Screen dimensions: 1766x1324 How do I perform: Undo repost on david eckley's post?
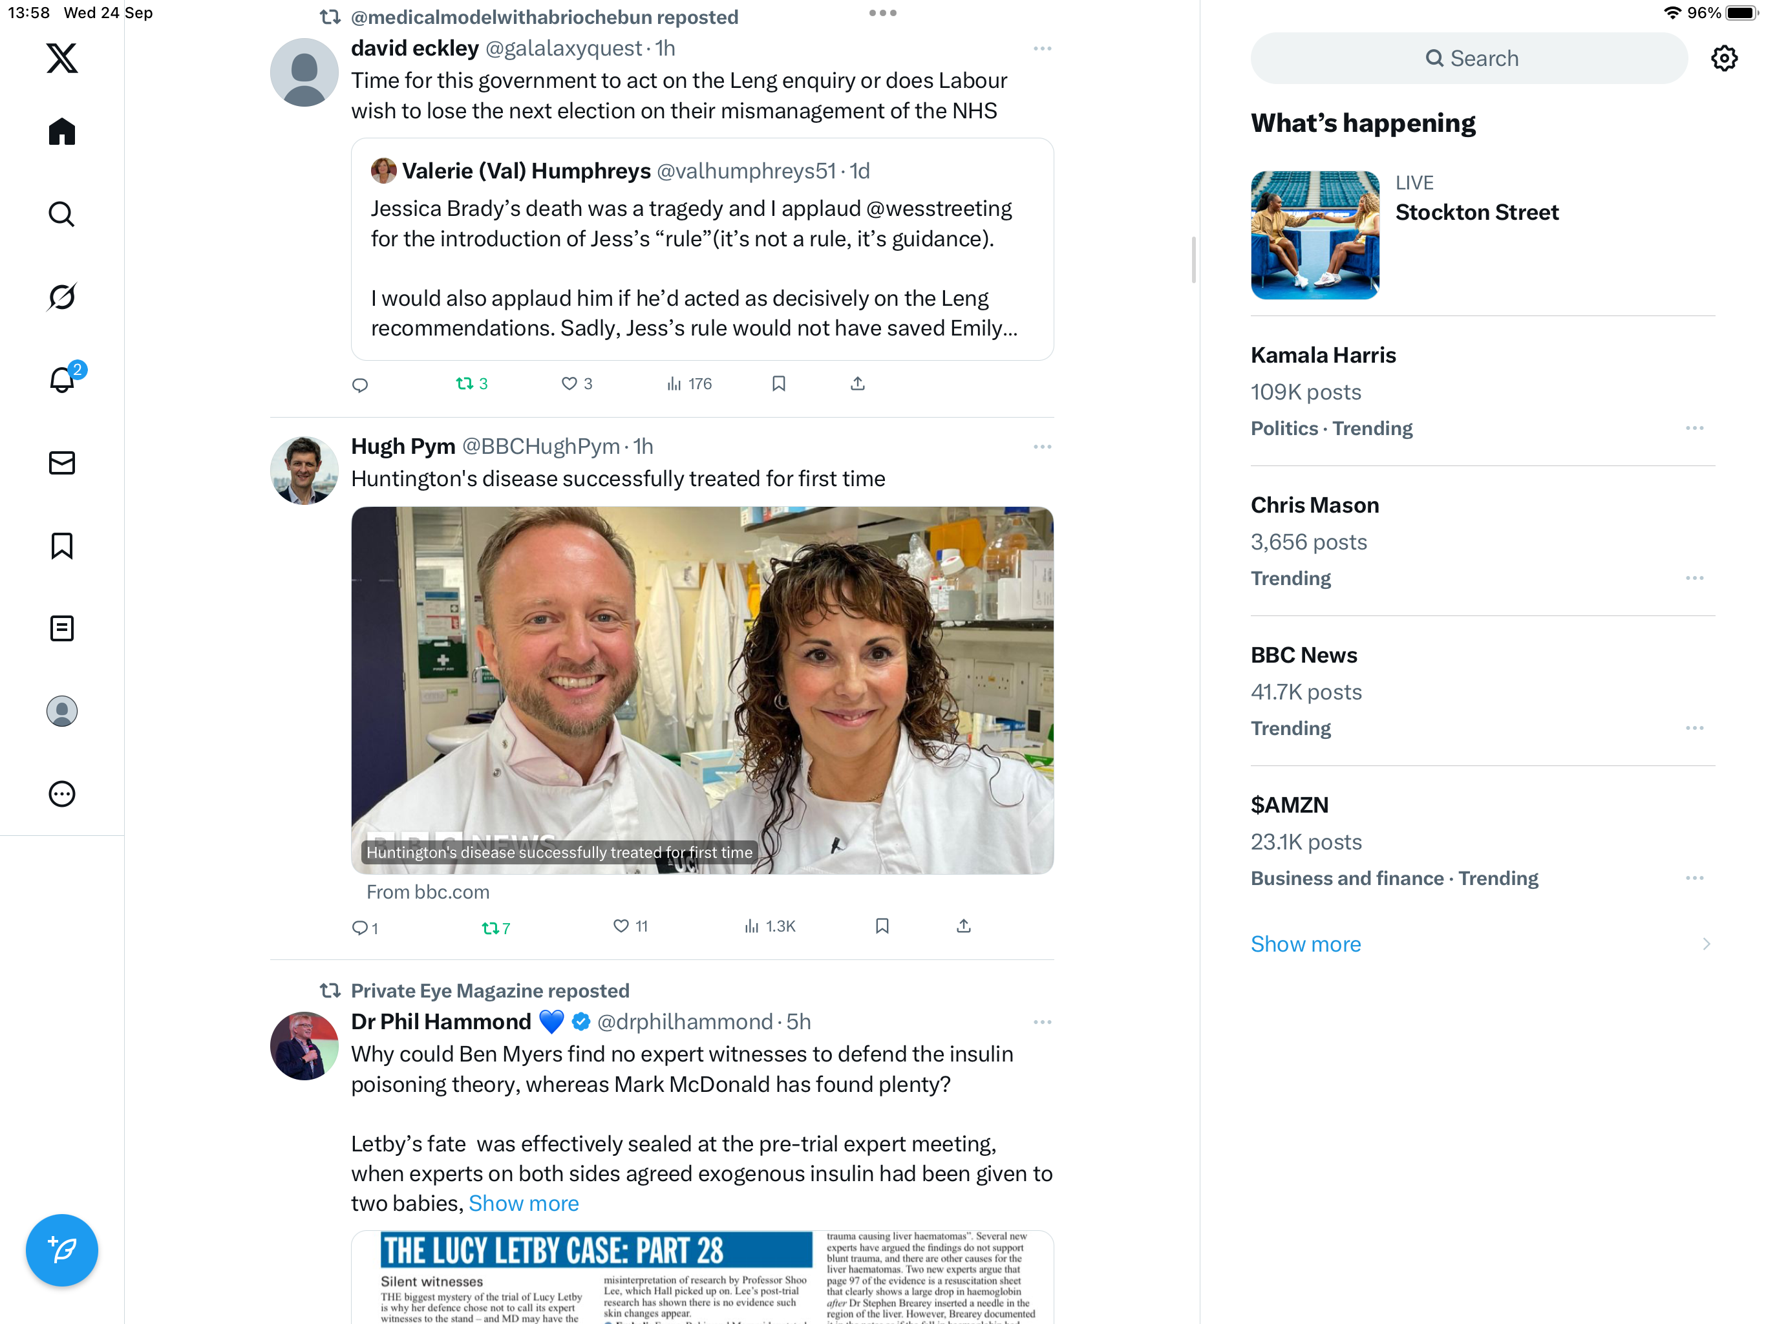point(471,383)
